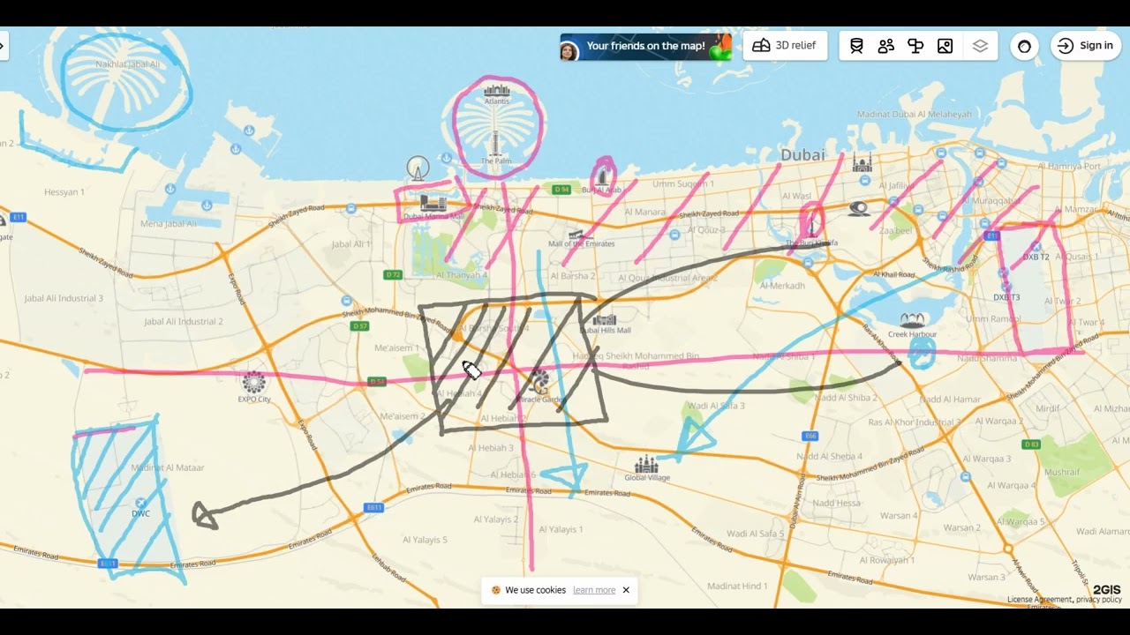Click the Sign in button
The width and height of the screenshot is (1130, 635).
[x=1086, y=46]
